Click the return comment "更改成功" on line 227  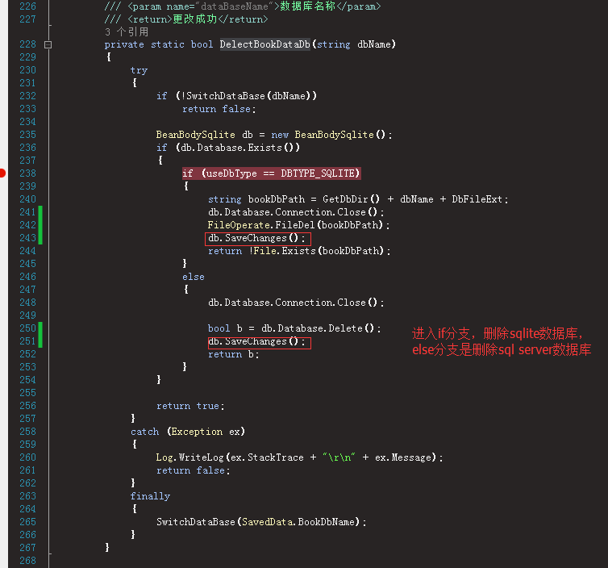194,19
